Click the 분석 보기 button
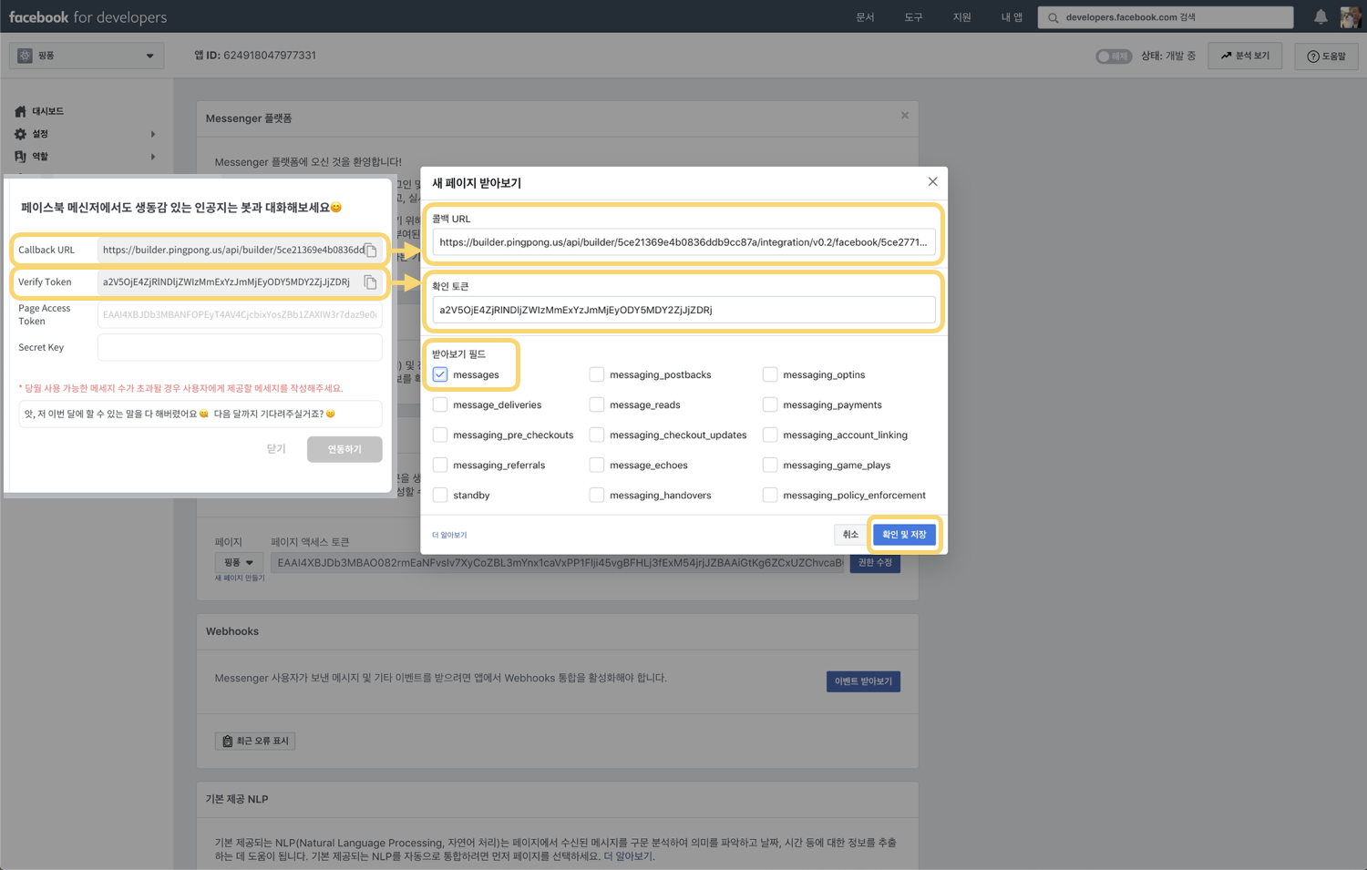The height and width of the screenshot is (870, 1367). [x=1245, y=56]
